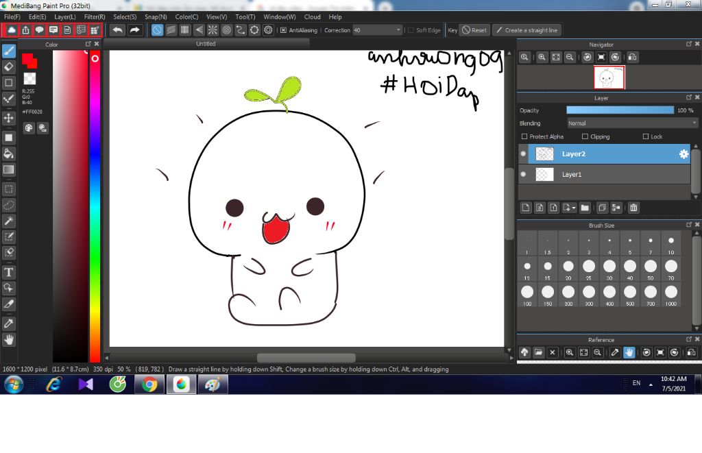Pick brush size 100 preset
The image size is (702, 453).
coord(527,295)
